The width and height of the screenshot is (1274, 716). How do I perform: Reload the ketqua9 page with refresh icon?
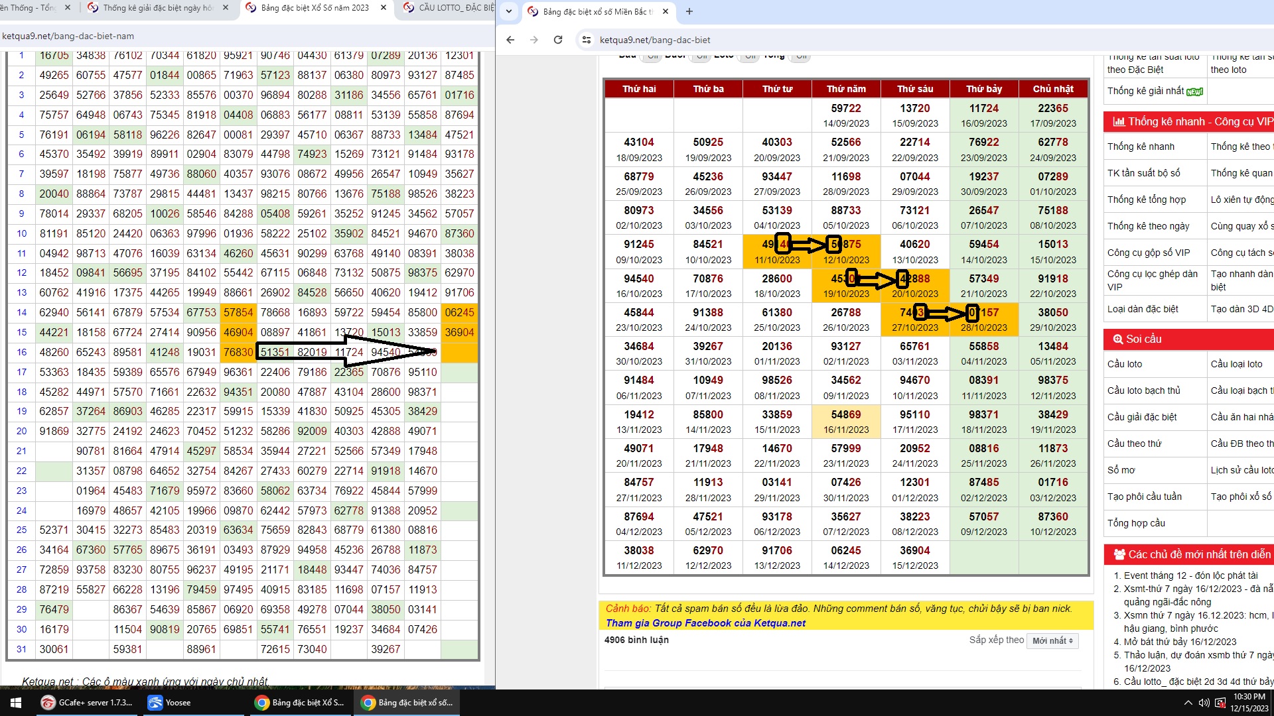pos(558,40)
